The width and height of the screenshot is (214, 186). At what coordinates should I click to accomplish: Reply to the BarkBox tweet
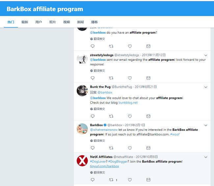[93, 148]
